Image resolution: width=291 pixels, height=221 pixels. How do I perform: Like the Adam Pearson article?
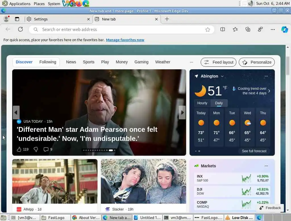point(19,149)
